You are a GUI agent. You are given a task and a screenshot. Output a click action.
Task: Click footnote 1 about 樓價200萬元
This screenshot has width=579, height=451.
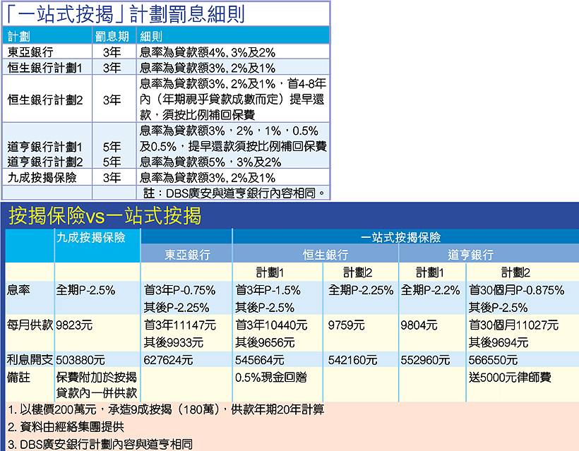click(166, 409)
